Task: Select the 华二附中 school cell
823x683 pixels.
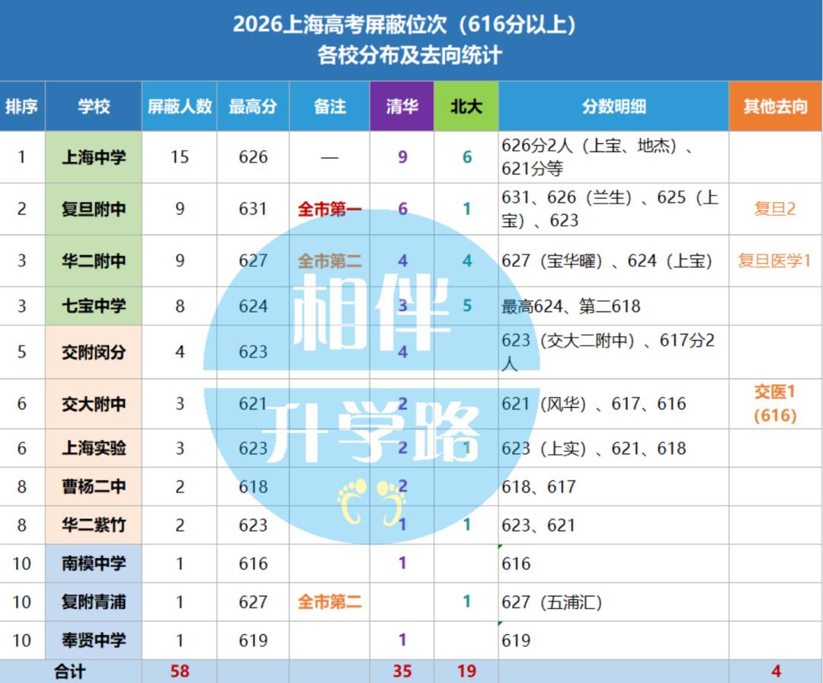Action: (94, 261)
